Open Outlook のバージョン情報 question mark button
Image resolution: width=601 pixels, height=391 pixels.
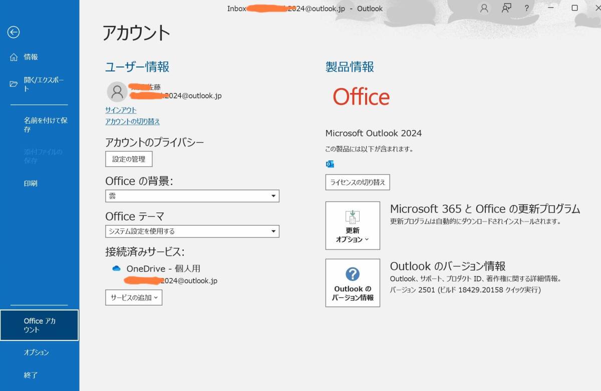click(353, 282)
